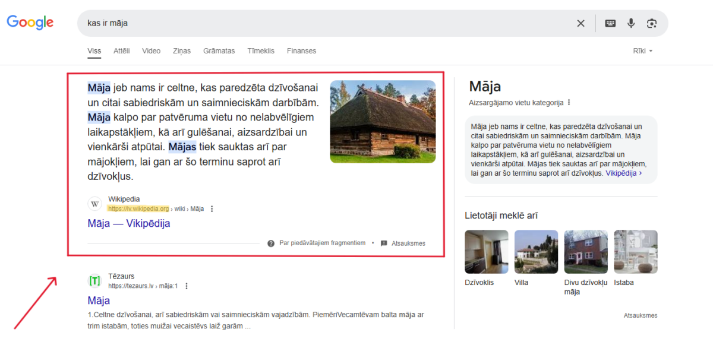
Task: Open Google Lens camera search
Action: 652,23
